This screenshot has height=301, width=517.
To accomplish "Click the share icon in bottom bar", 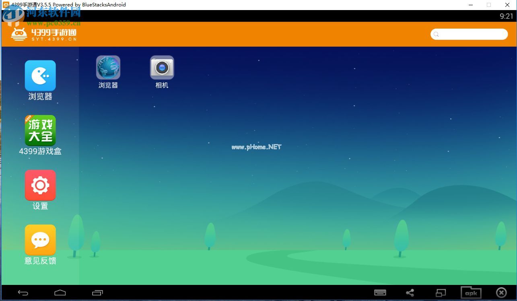I will 410,293.
